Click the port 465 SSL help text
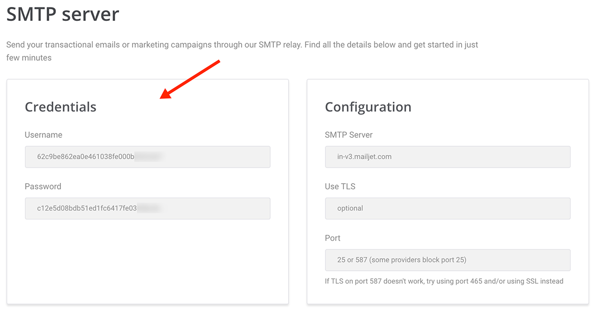The image size is (598, 315). [444, 281]
